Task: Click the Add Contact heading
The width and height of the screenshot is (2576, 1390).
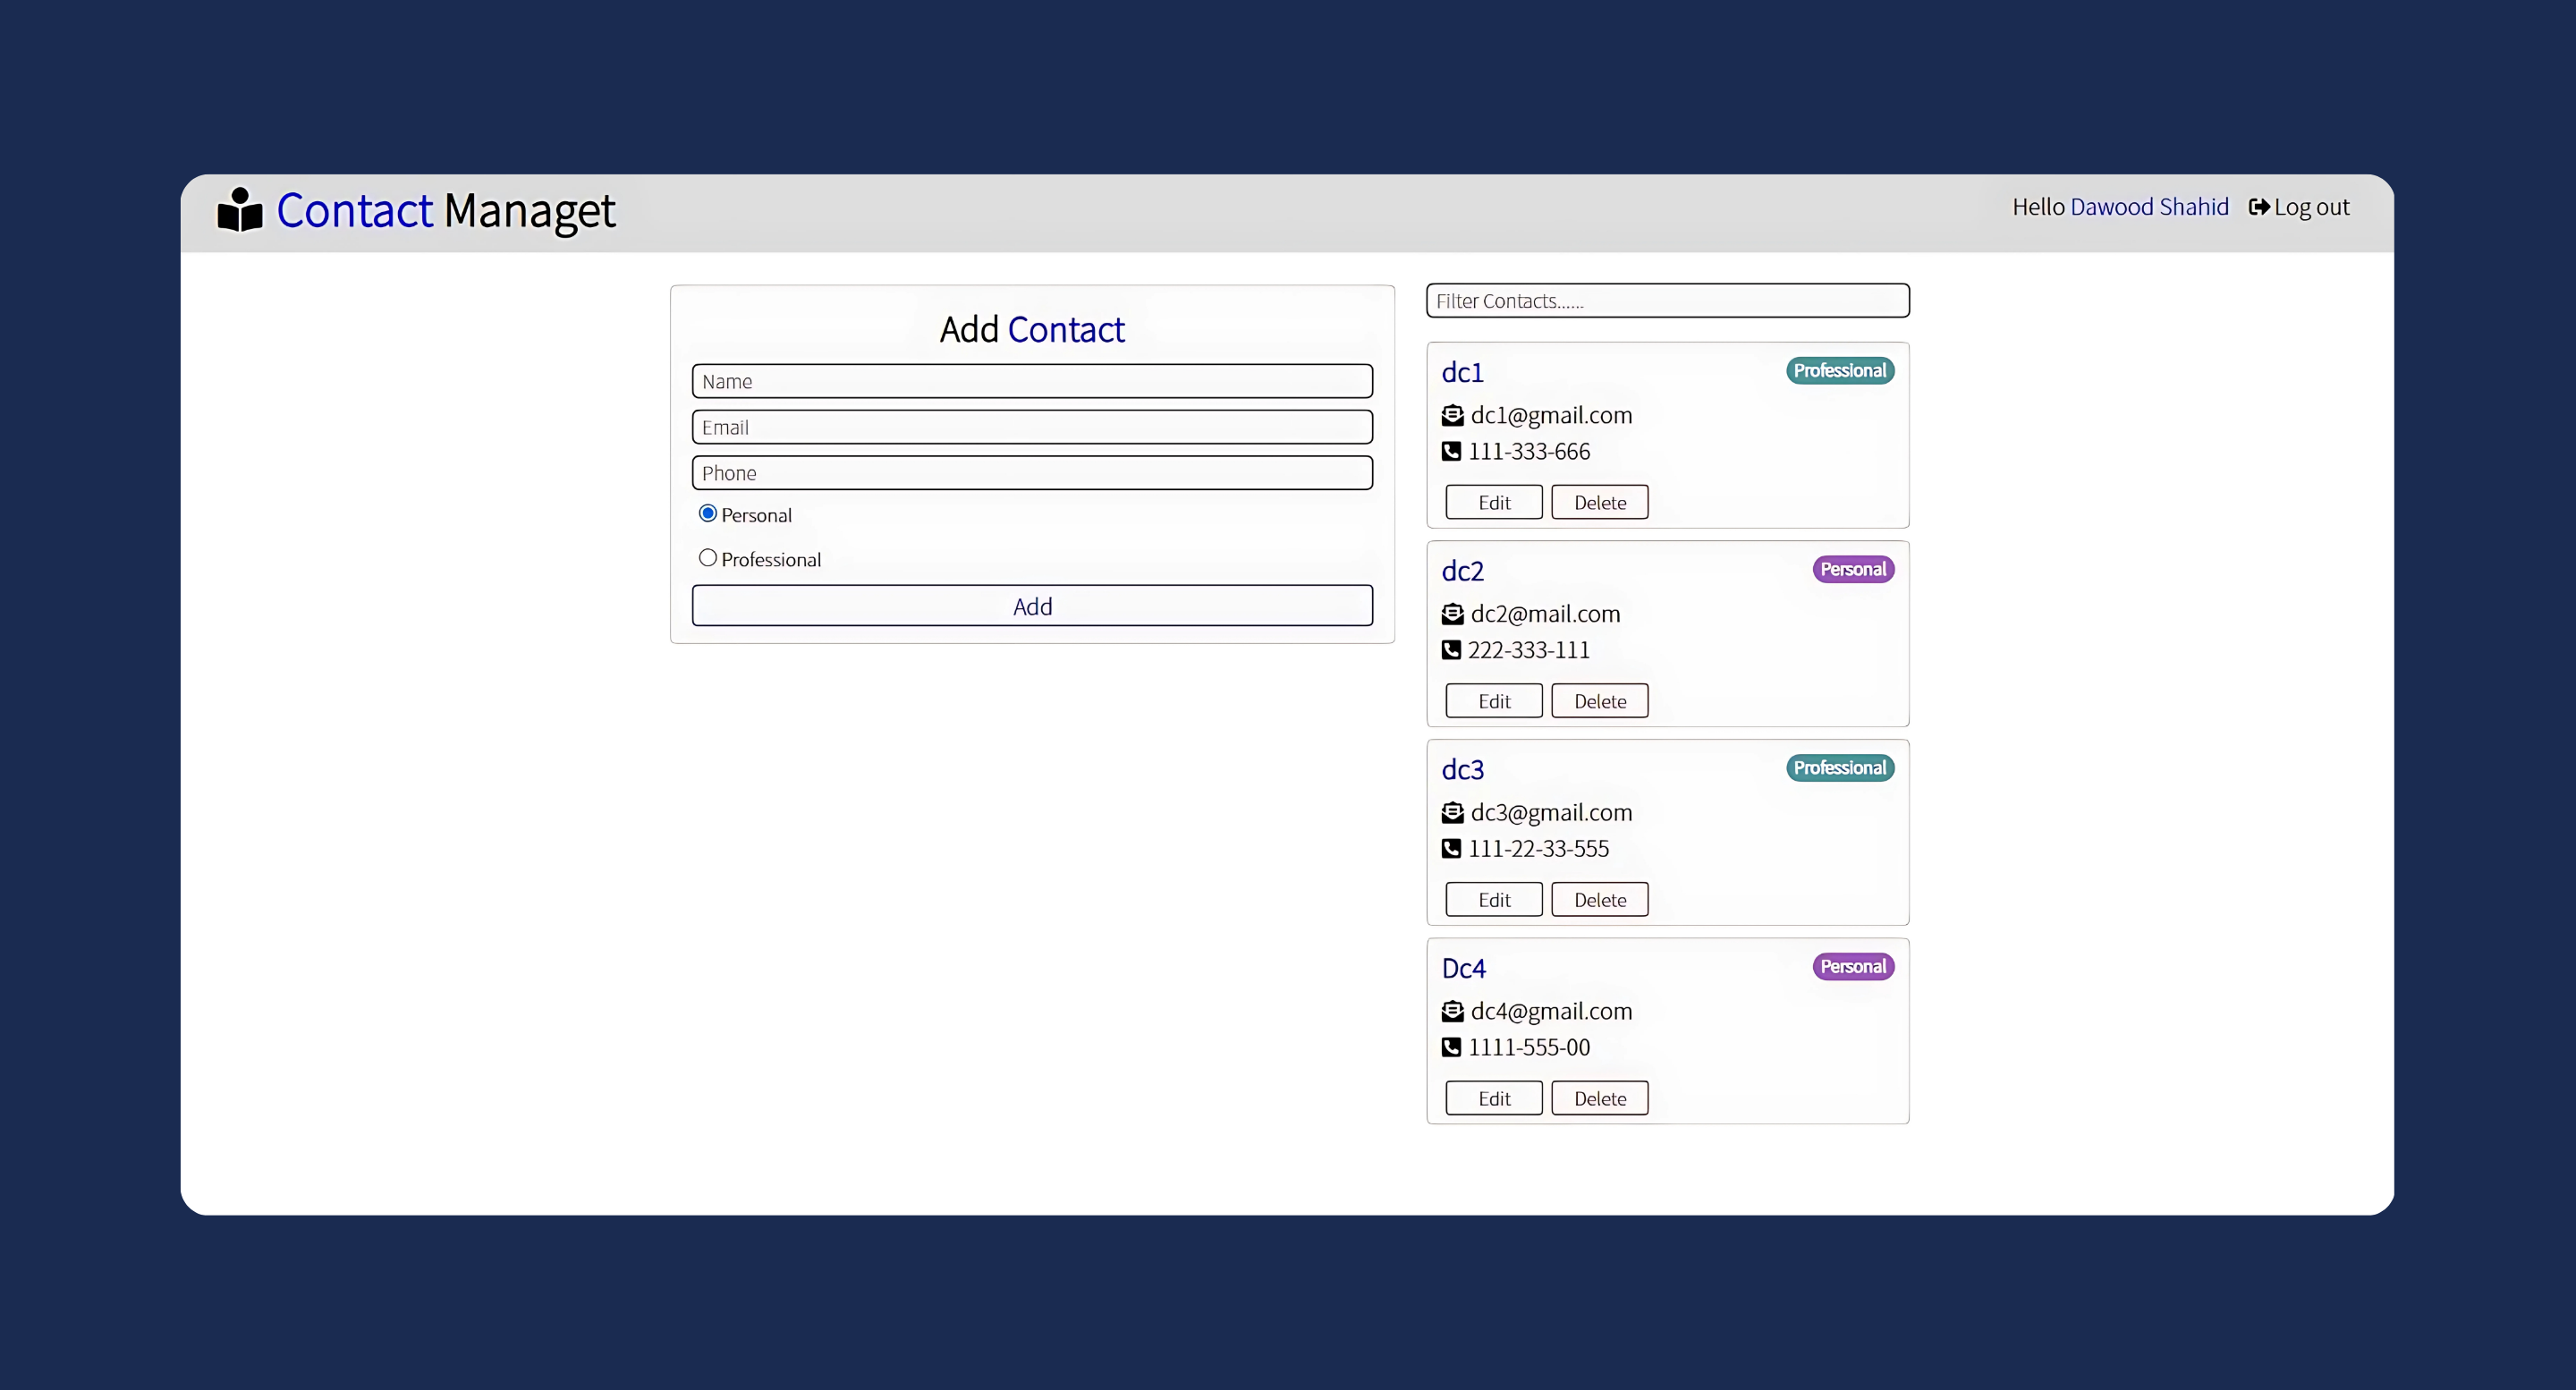Action: coord(1032,330)
